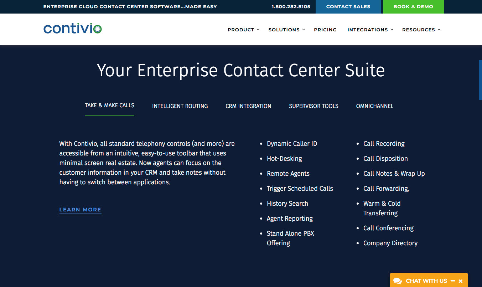Click the page scrollbar thumb
The image size is (482, 287).
(480, 80)
